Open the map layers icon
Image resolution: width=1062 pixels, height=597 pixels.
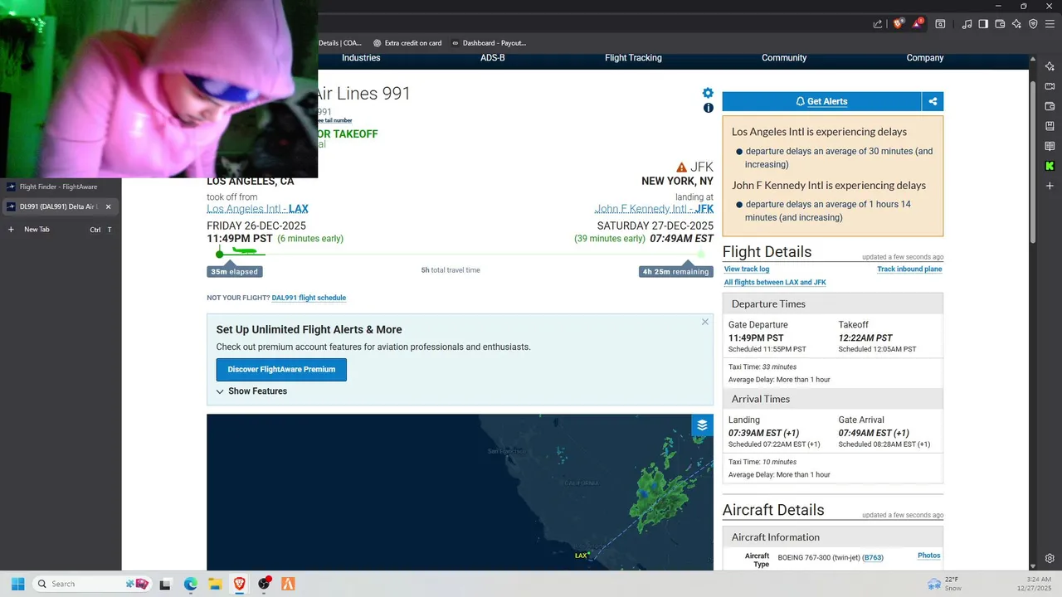tap(702, 425)
